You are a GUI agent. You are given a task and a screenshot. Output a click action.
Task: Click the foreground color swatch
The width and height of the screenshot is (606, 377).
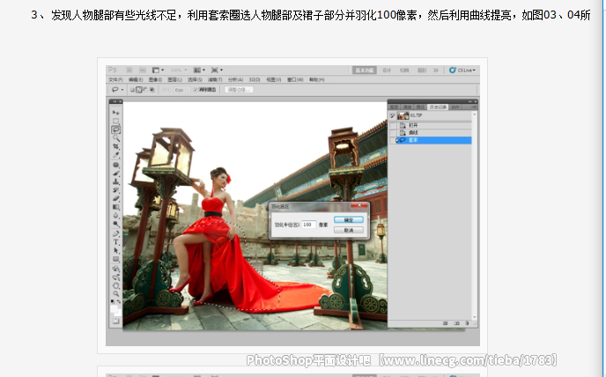click(114, 308)
